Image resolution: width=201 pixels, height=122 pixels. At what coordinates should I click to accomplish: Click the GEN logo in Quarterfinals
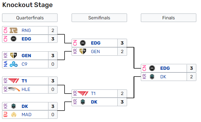point(13,55)
